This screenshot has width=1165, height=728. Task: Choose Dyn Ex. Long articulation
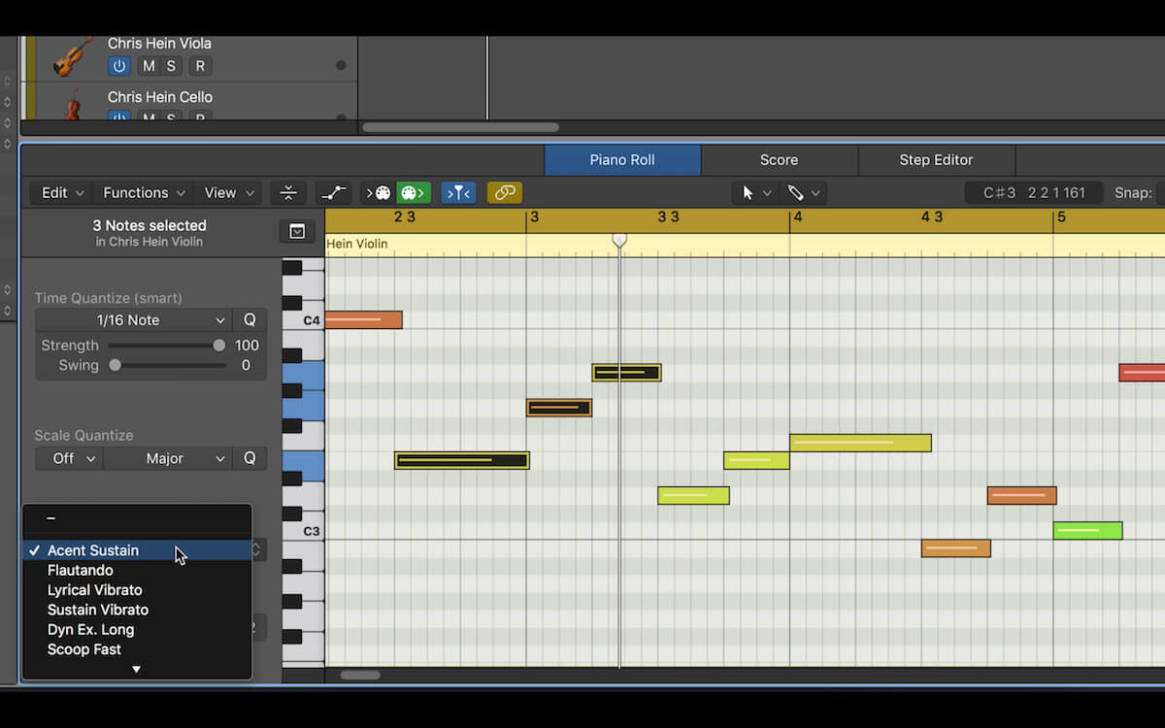point(137,629)
